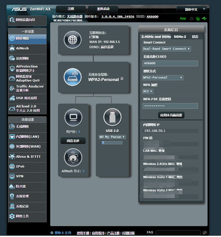Viewport: 221px width, 237px height.
Task: Open 网络工具 network tools sidebar item
Action: click(x=27, y=216)
